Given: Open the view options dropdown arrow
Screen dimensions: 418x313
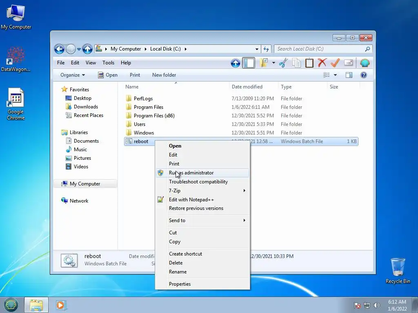Looking at the screenshot, I should point(336,75).
